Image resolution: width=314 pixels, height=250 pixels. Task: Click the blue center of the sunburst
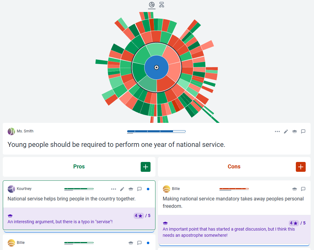156,67
